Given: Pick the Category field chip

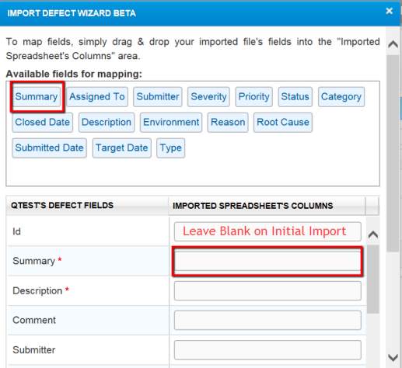Looking at the screenshot, I should (341, 97).
